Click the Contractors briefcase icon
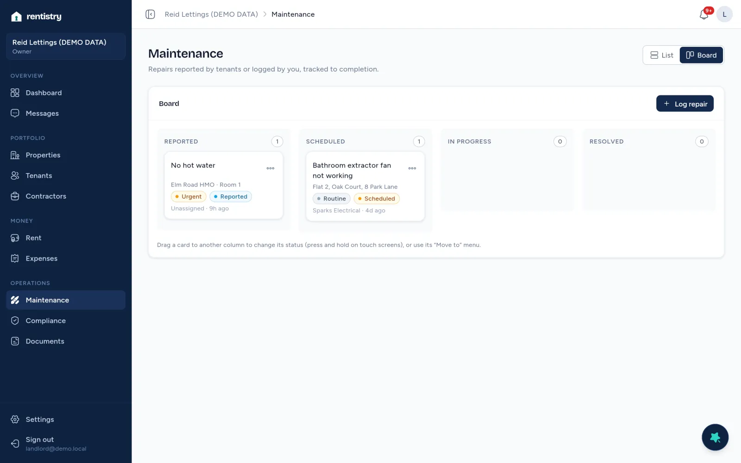This screenshot has height=463, width=741. point(15,196)
